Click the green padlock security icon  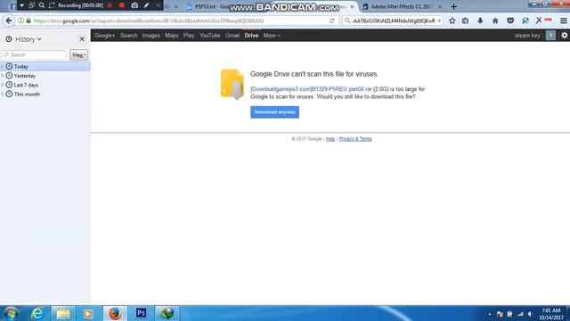[x=28, y=21]
